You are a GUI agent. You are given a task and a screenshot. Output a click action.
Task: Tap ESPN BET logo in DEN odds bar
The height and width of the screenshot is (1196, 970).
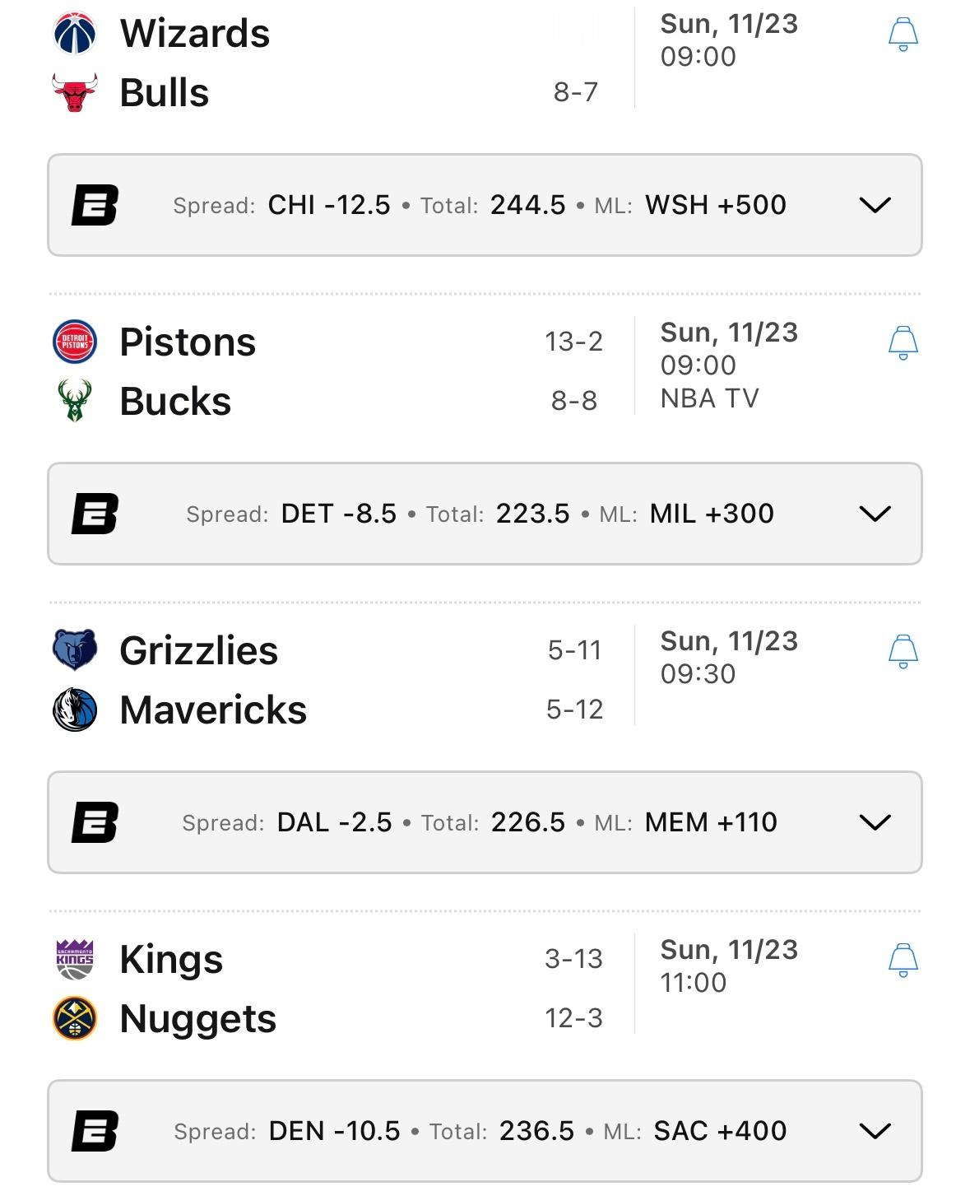pyautogui.click(x=95, y=1131)
